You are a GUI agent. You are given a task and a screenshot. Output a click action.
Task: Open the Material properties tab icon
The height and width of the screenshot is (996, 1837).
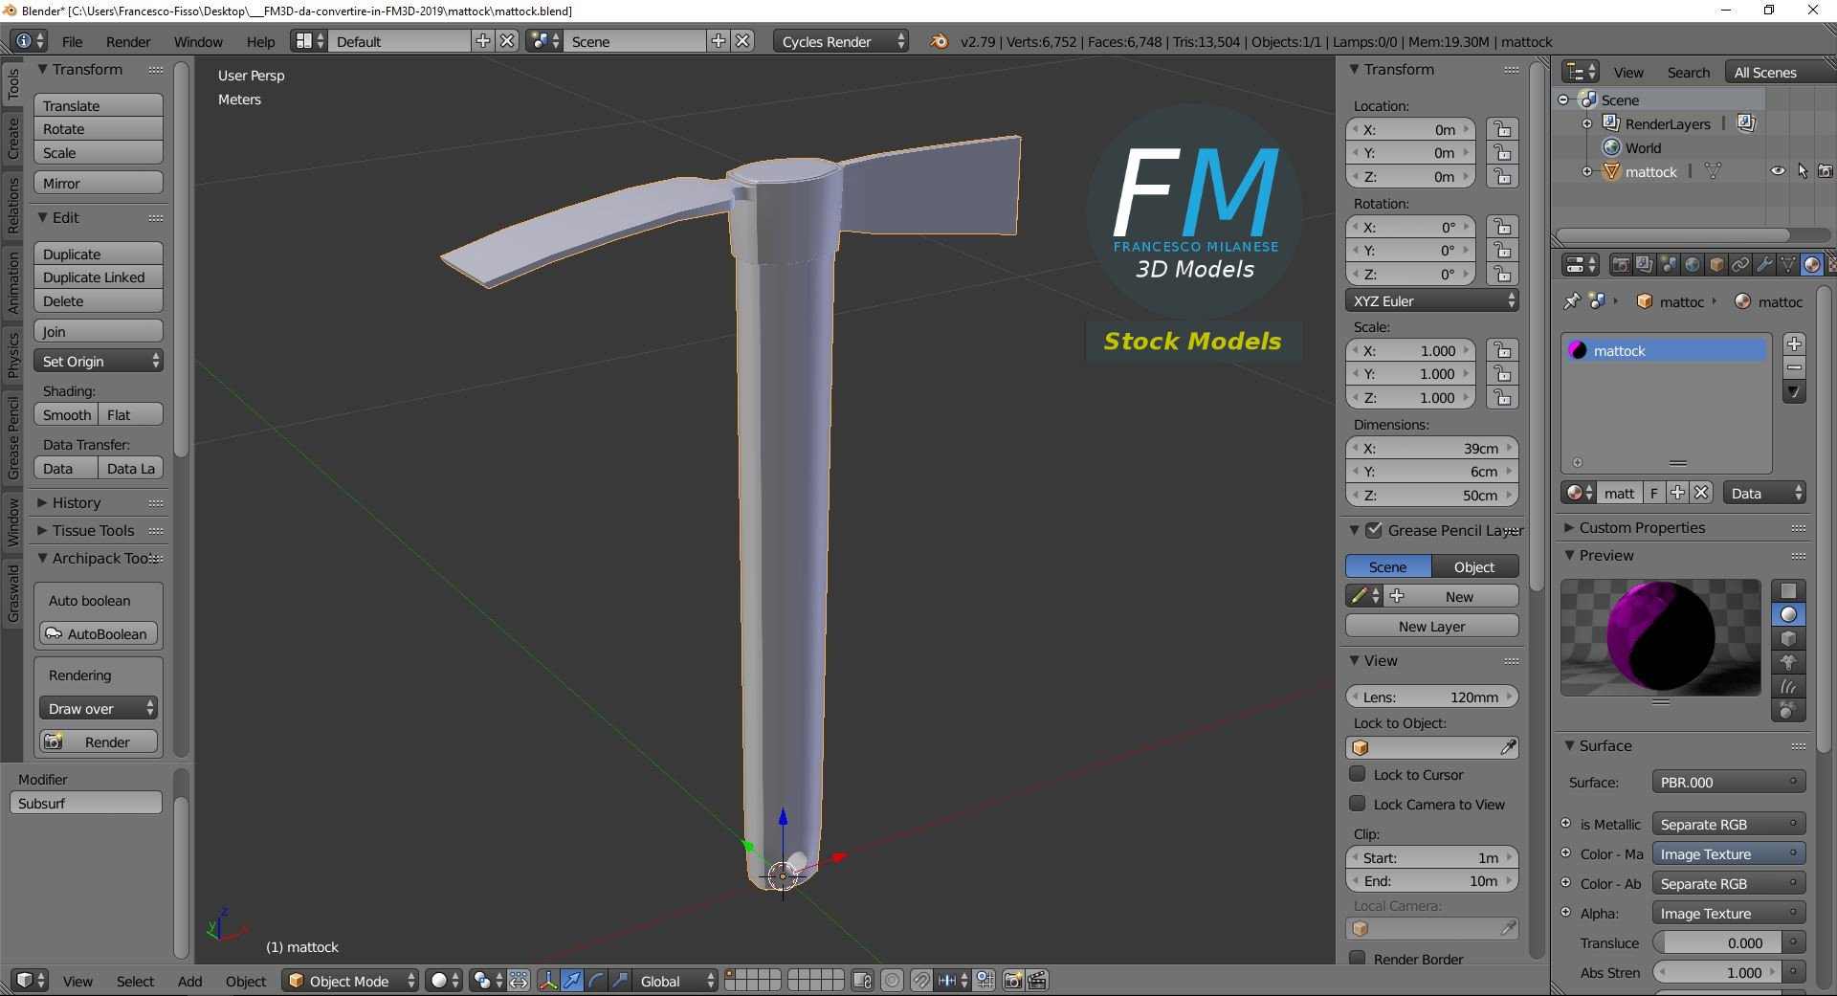coord(1811,265)
